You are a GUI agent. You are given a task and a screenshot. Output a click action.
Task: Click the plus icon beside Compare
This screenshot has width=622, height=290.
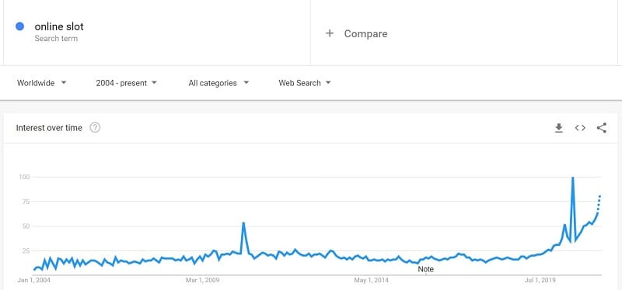click(329, 33)
